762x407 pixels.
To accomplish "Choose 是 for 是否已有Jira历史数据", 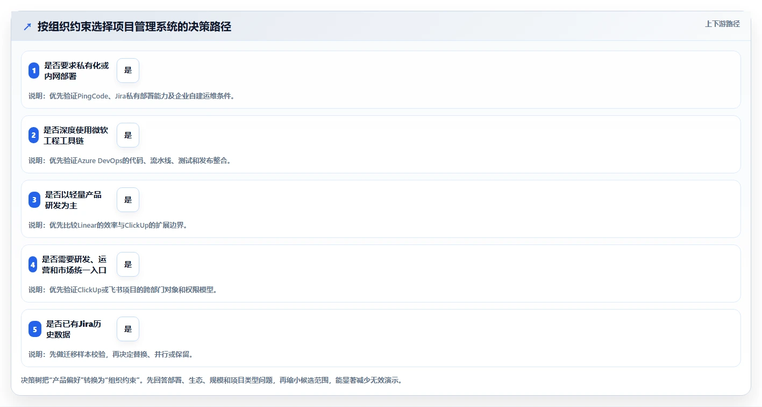I will click(128, 329).
